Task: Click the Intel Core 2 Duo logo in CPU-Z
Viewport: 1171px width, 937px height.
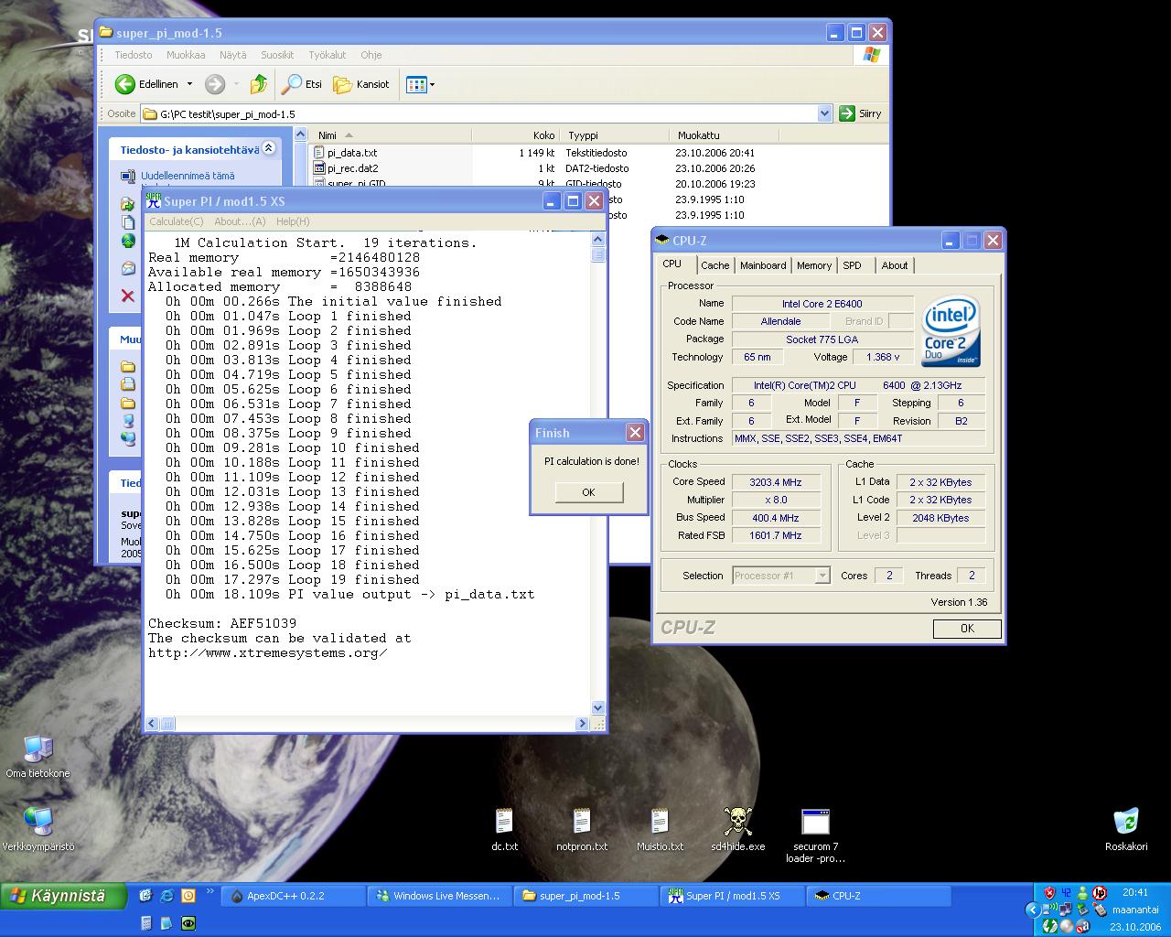Action: [951, 331]
